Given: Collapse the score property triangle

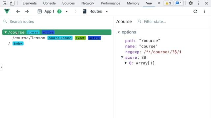Looking at the screenshot, I should [122, 57].
